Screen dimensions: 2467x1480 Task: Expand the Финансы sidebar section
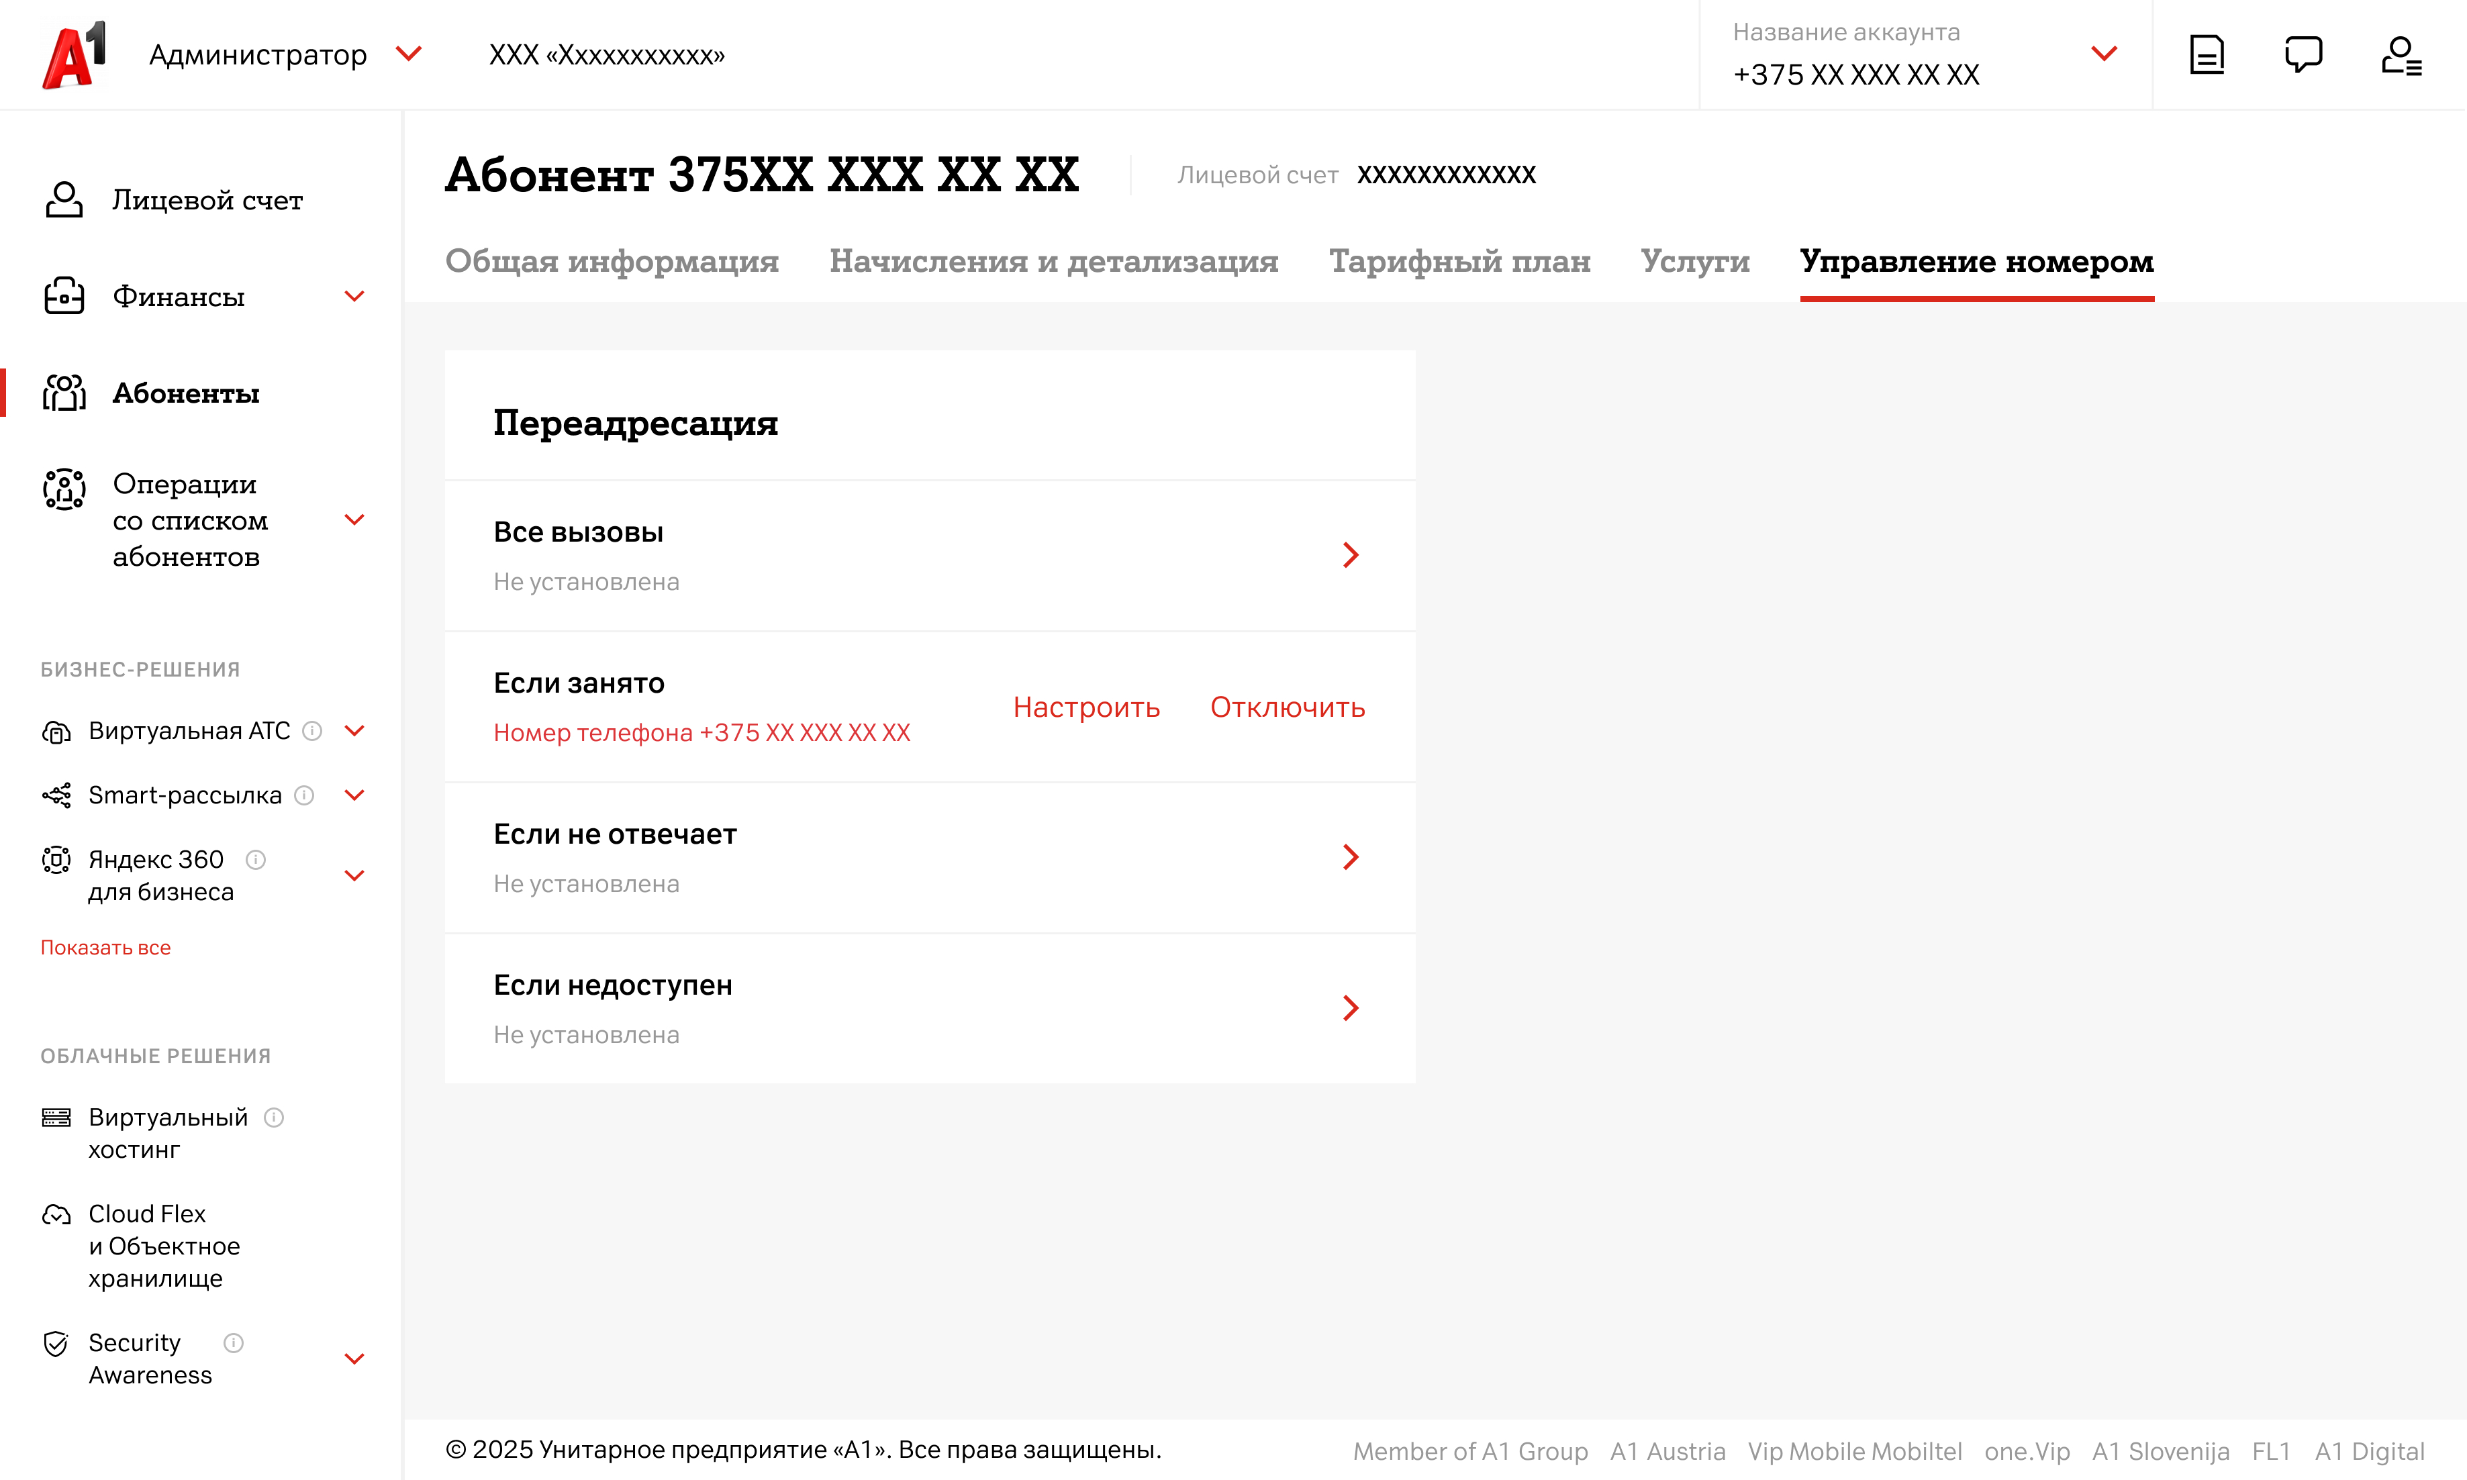(x=354, y=296)
